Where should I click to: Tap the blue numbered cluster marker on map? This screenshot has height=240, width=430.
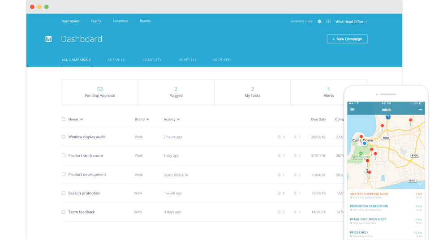388,117
